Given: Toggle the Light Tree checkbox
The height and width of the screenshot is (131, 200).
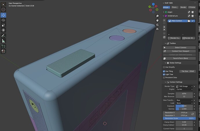Looking at the screenshot, I should (x=164, y=74).
